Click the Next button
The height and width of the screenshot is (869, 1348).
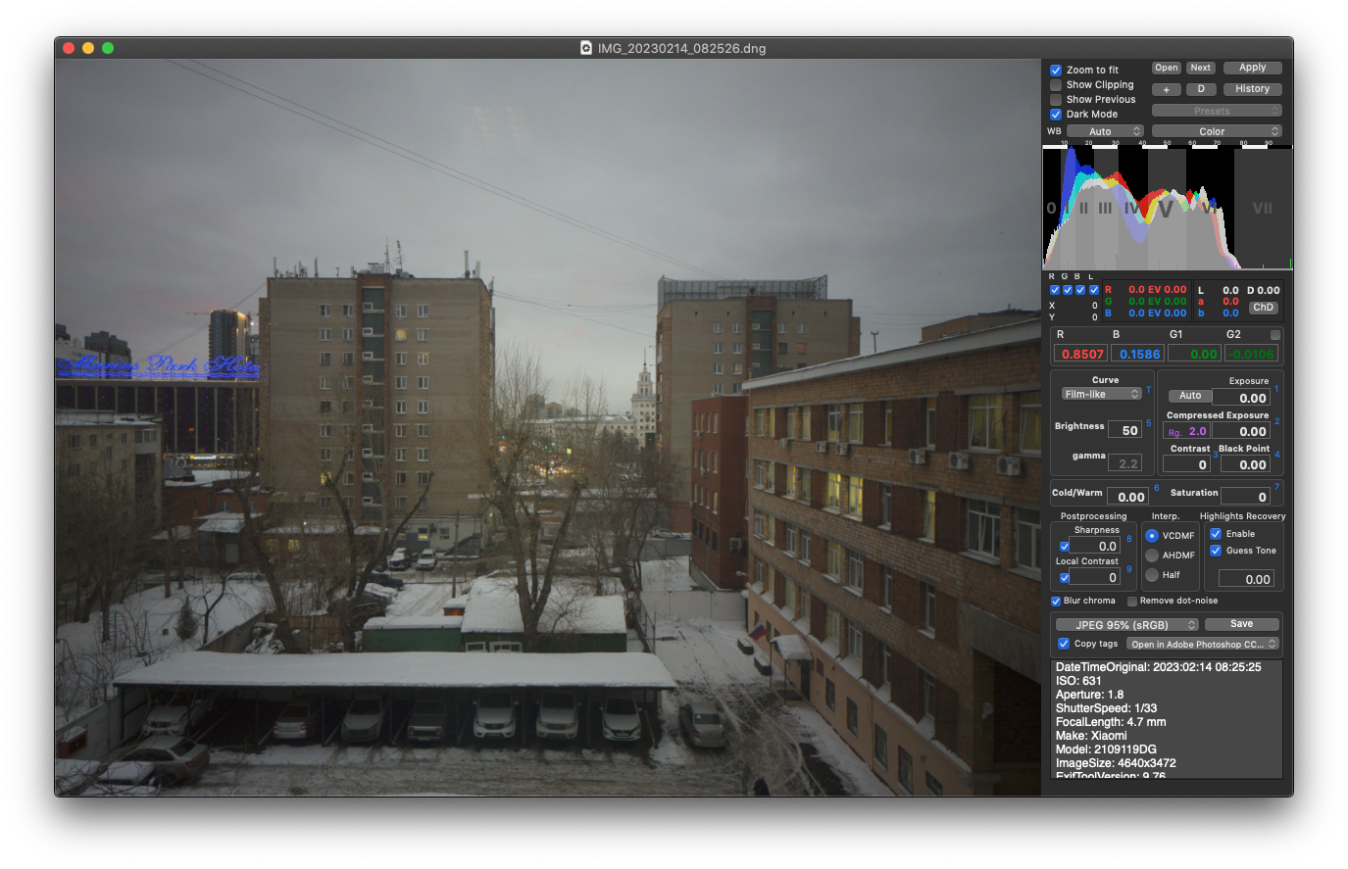pos(1201,68)
